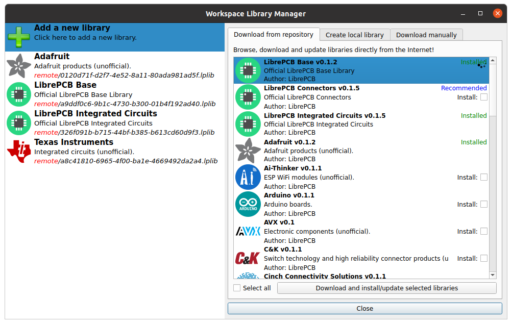Check Install box for Arduino library
The width and height of the screenshot is (512, 324).
coord(484,204)
